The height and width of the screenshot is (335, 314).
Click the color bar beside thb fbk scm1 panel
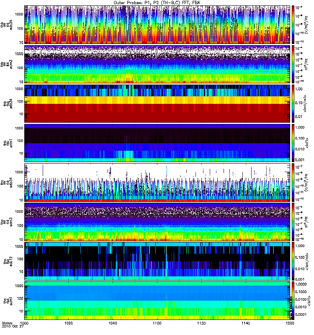click(293, 143)
